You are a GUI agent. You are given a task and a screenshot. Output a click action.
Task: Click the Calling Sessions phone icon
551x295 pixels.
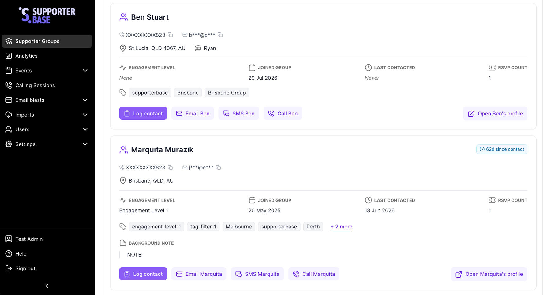pyautogui.click(x=9, y=85)
